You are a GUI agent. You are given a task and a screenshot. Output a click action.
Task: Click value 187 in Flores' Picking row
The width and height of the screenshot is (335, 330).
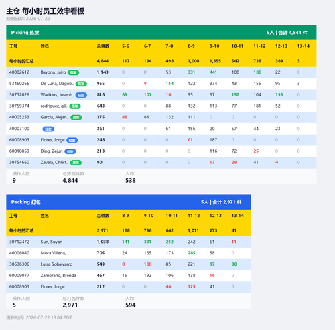click(213, 140)
